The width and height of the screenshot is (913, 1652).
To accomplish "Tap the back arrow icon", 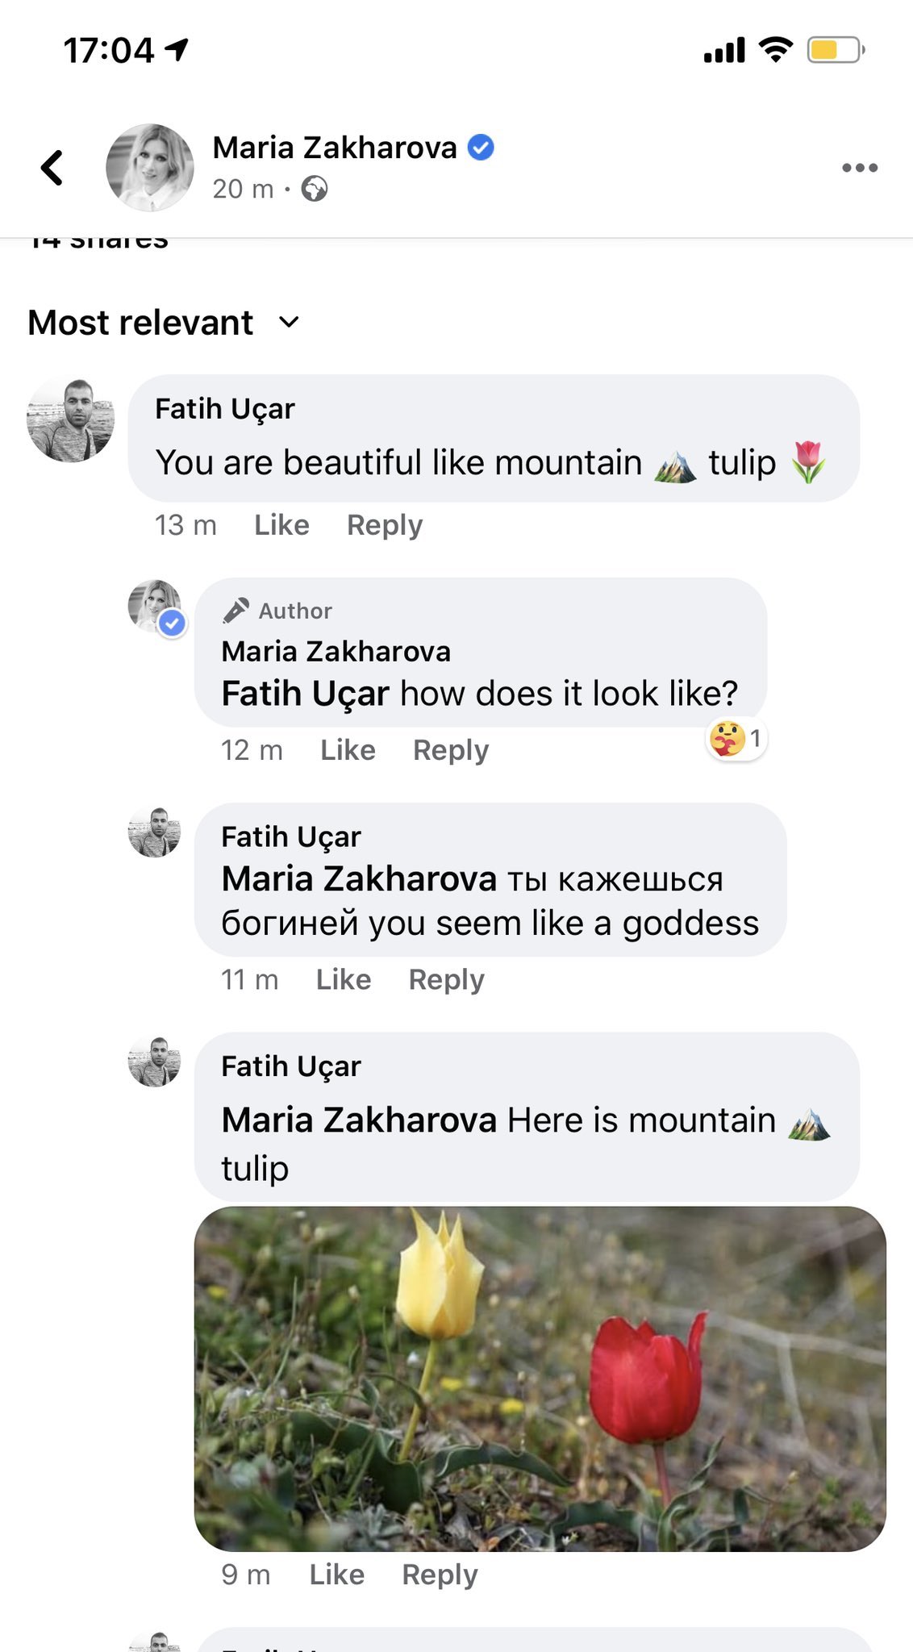I will [x=52, y=168].
